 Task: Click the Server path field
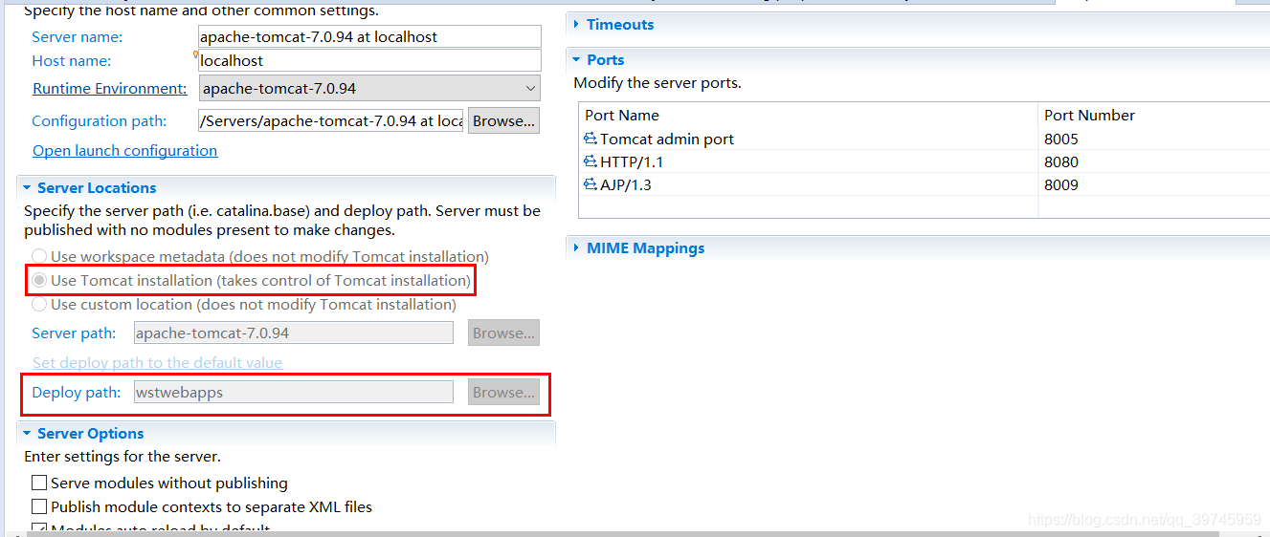pos(294,333)
